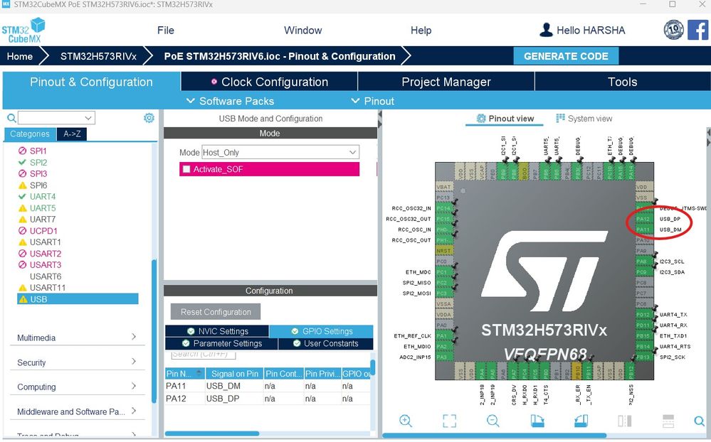Image resolution: width=711 pixels, height=442 pixels.
Task: Select the A->Z sorting tab
Action: pos(72,134)
